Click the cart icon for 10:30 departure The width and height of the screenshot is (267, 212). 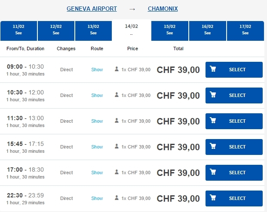(x=213, y=94)
